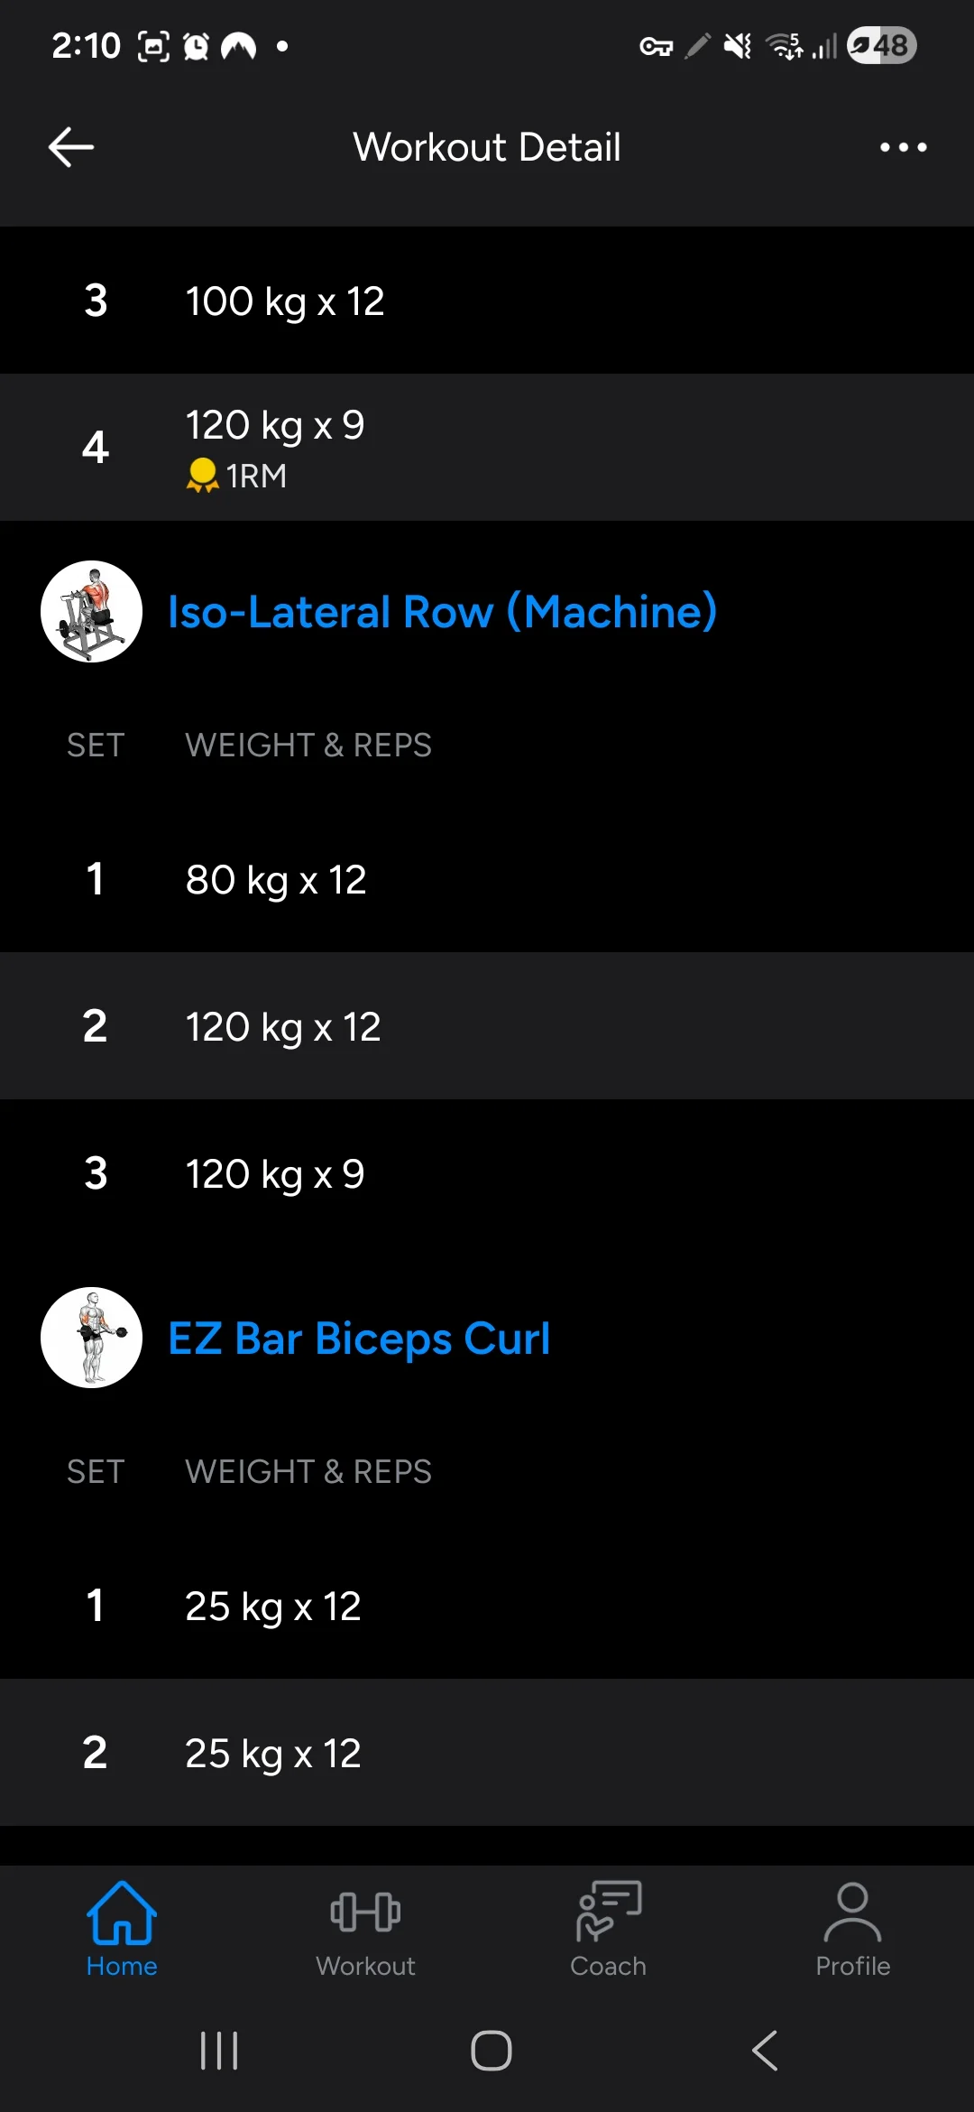Tap the Iso-Lateral Row exercise thumbnail

(91, 612)
